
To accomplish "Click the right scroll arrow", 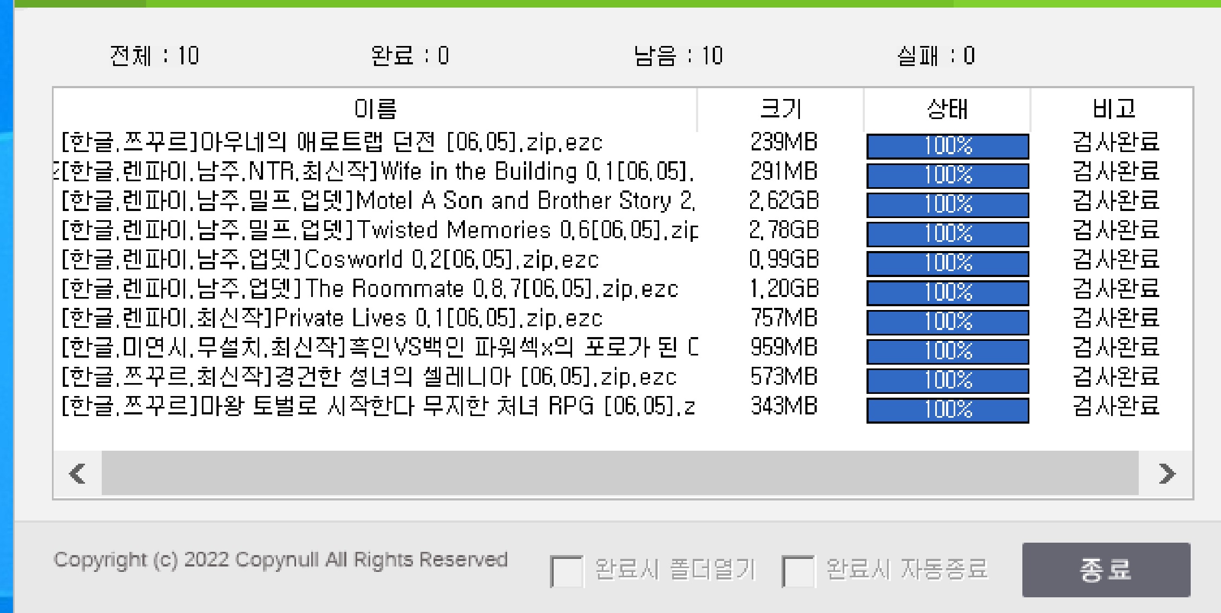I will coord(1164,472).
